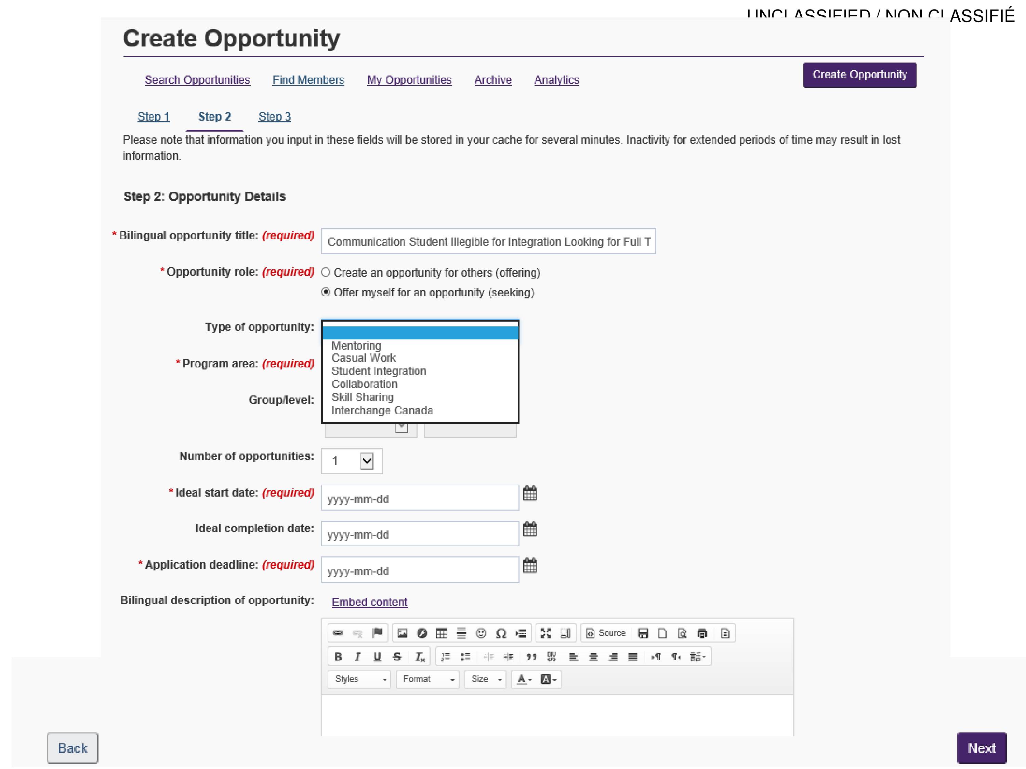This screenshot has width=1026, height=769.
Task: Justify text in the editor
Action: tap(633, 657)
